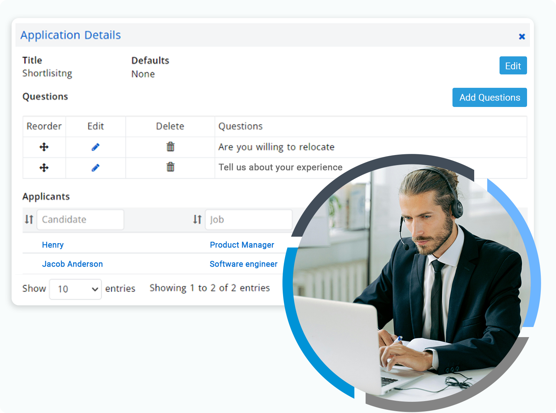Sort applicants by Candidate column

[29, 219]
